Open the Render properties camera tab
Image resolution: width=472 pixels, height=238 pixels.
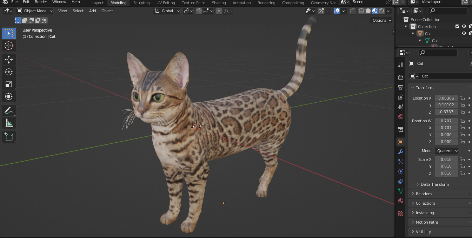click(x=400, y=77)
